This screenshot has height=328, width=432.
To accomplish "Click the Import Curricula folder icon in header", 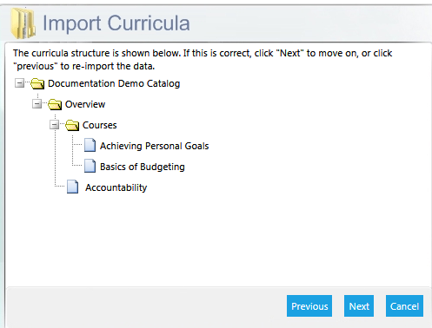I will [x=23, y=23].
